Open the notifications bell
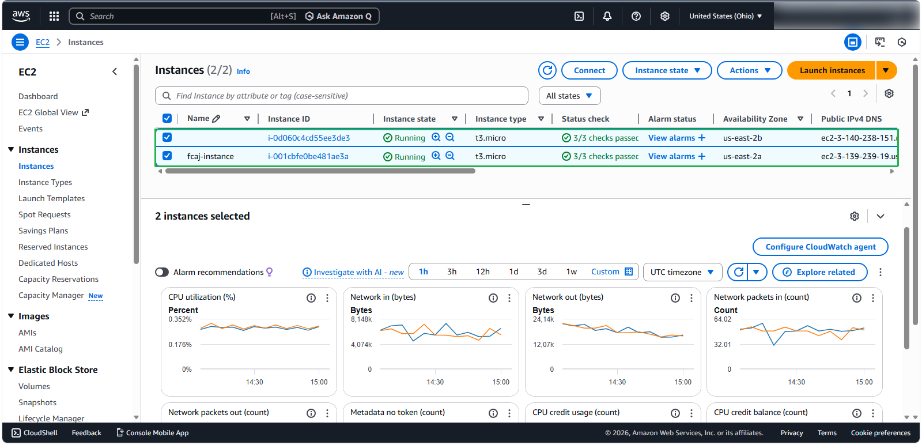Screen dimensions: 922x445 click(607, 16)
